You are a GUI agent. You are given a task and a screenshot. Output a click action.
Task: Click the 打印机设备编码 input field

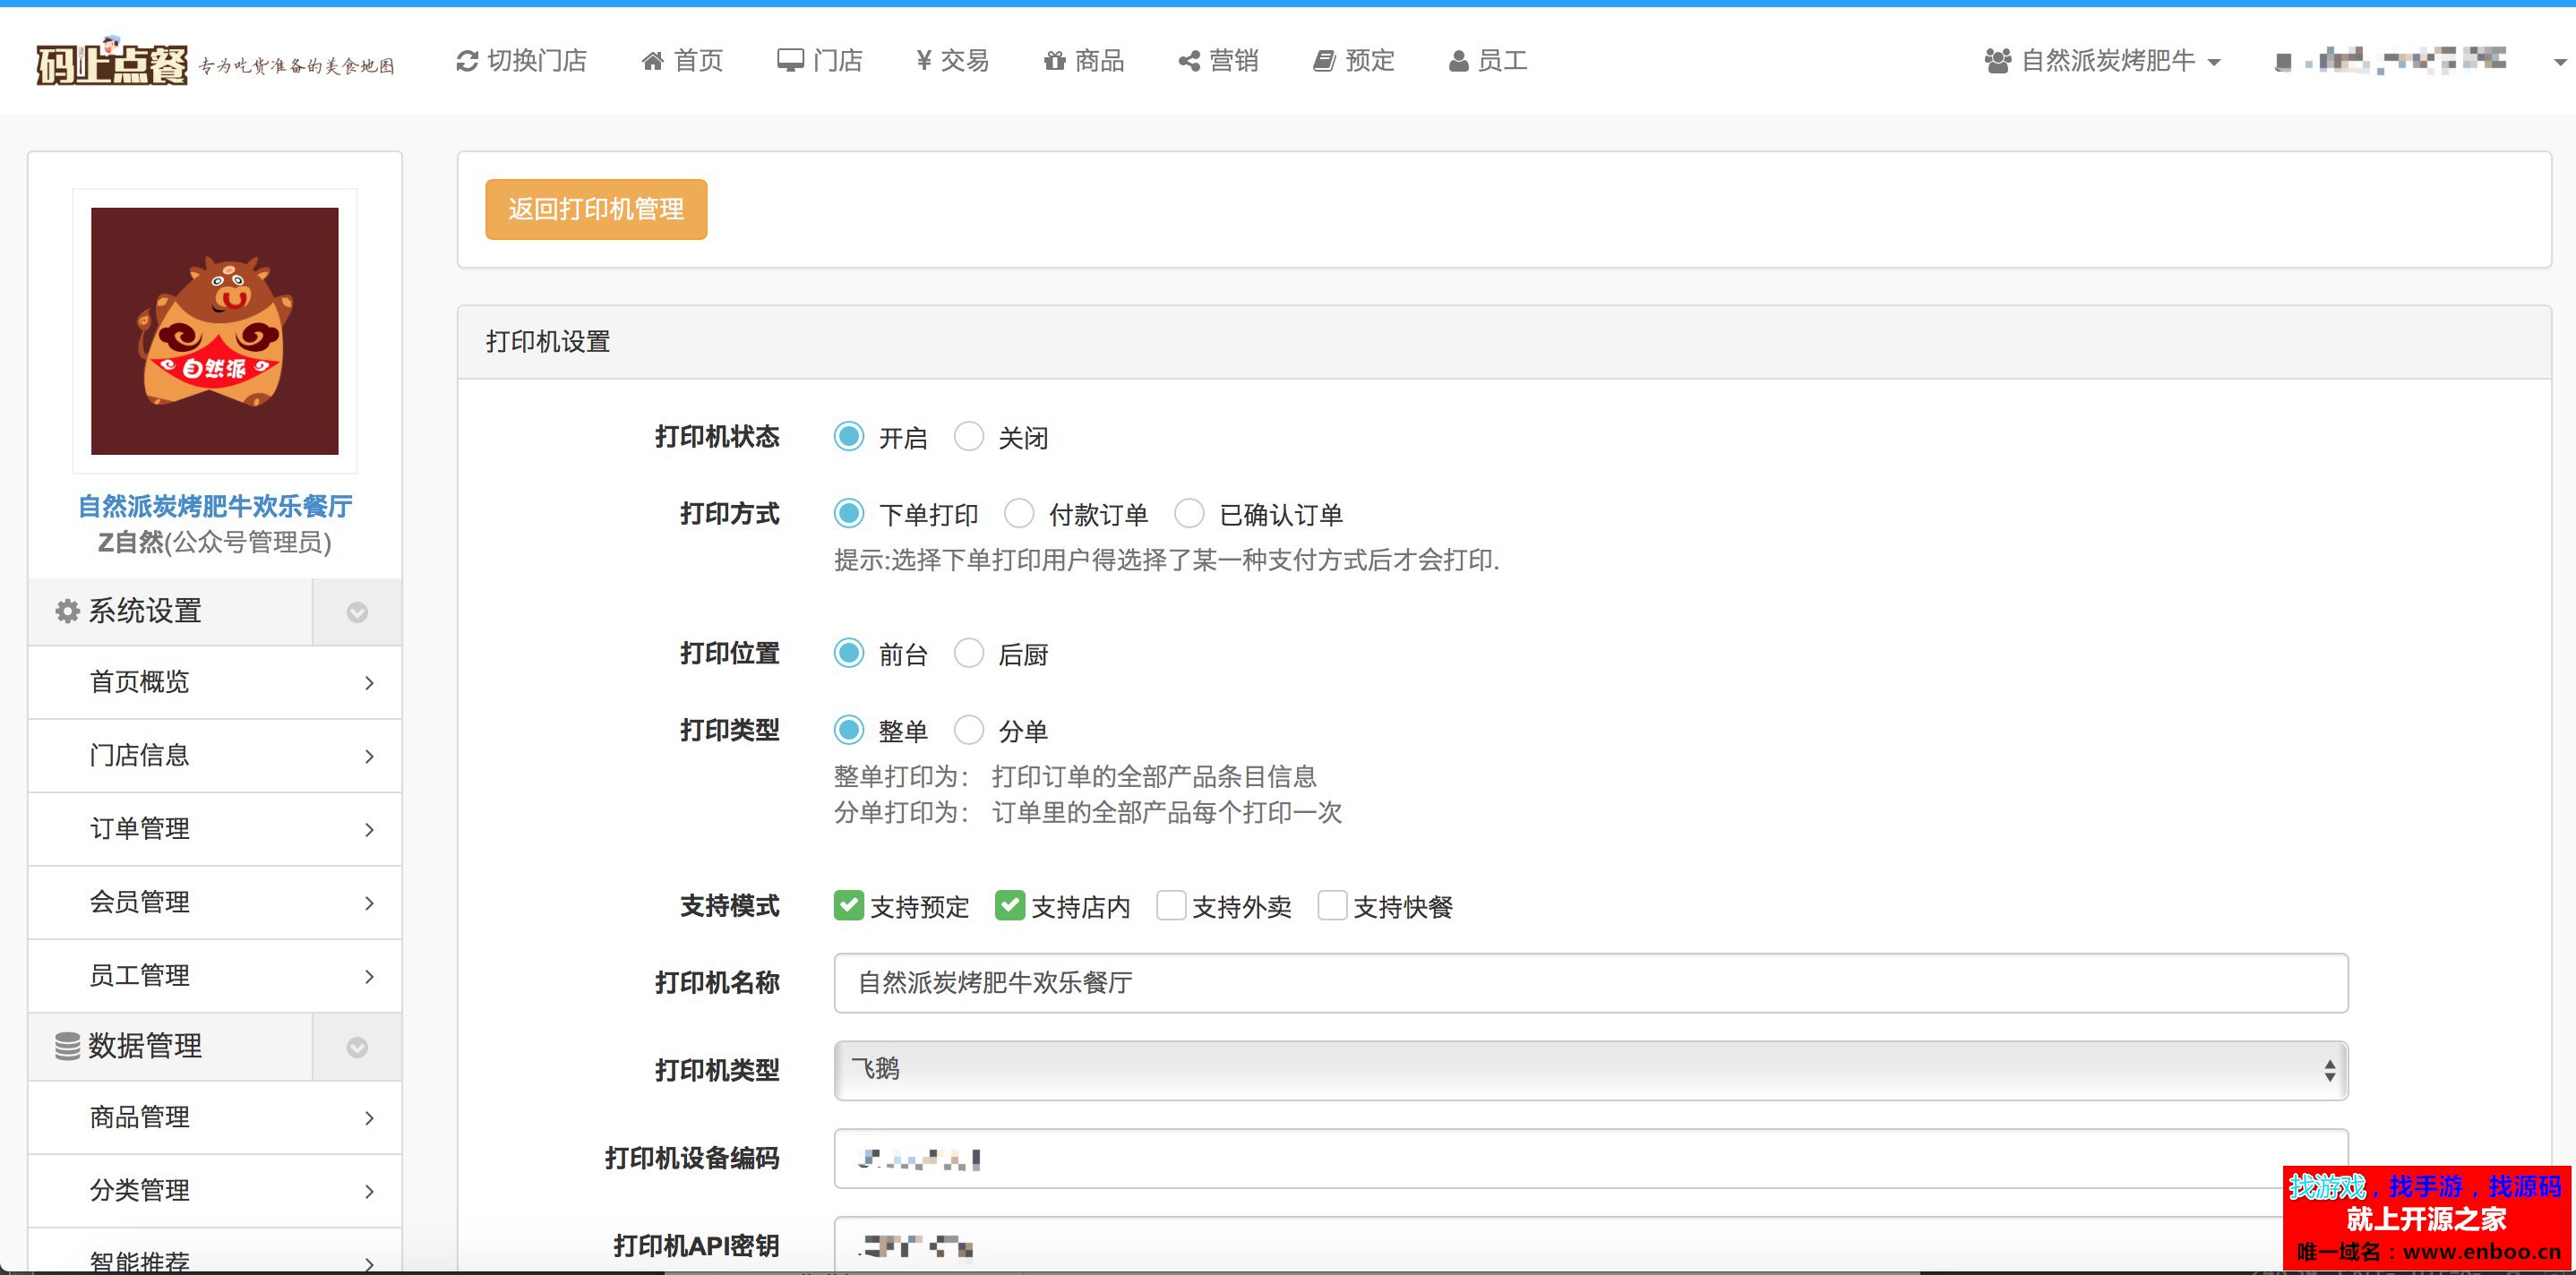(1590, 1159)
